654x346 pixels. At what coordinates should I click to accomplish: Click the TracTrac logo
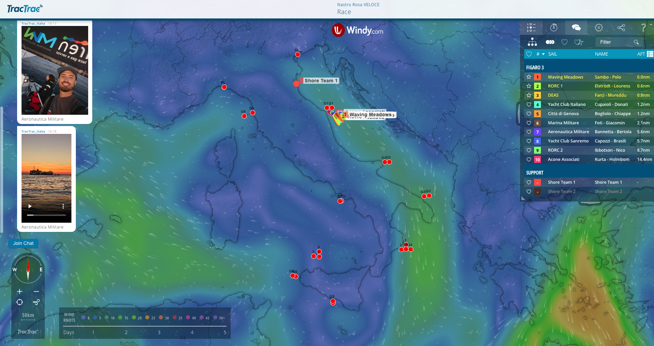[x=25, y=9]
